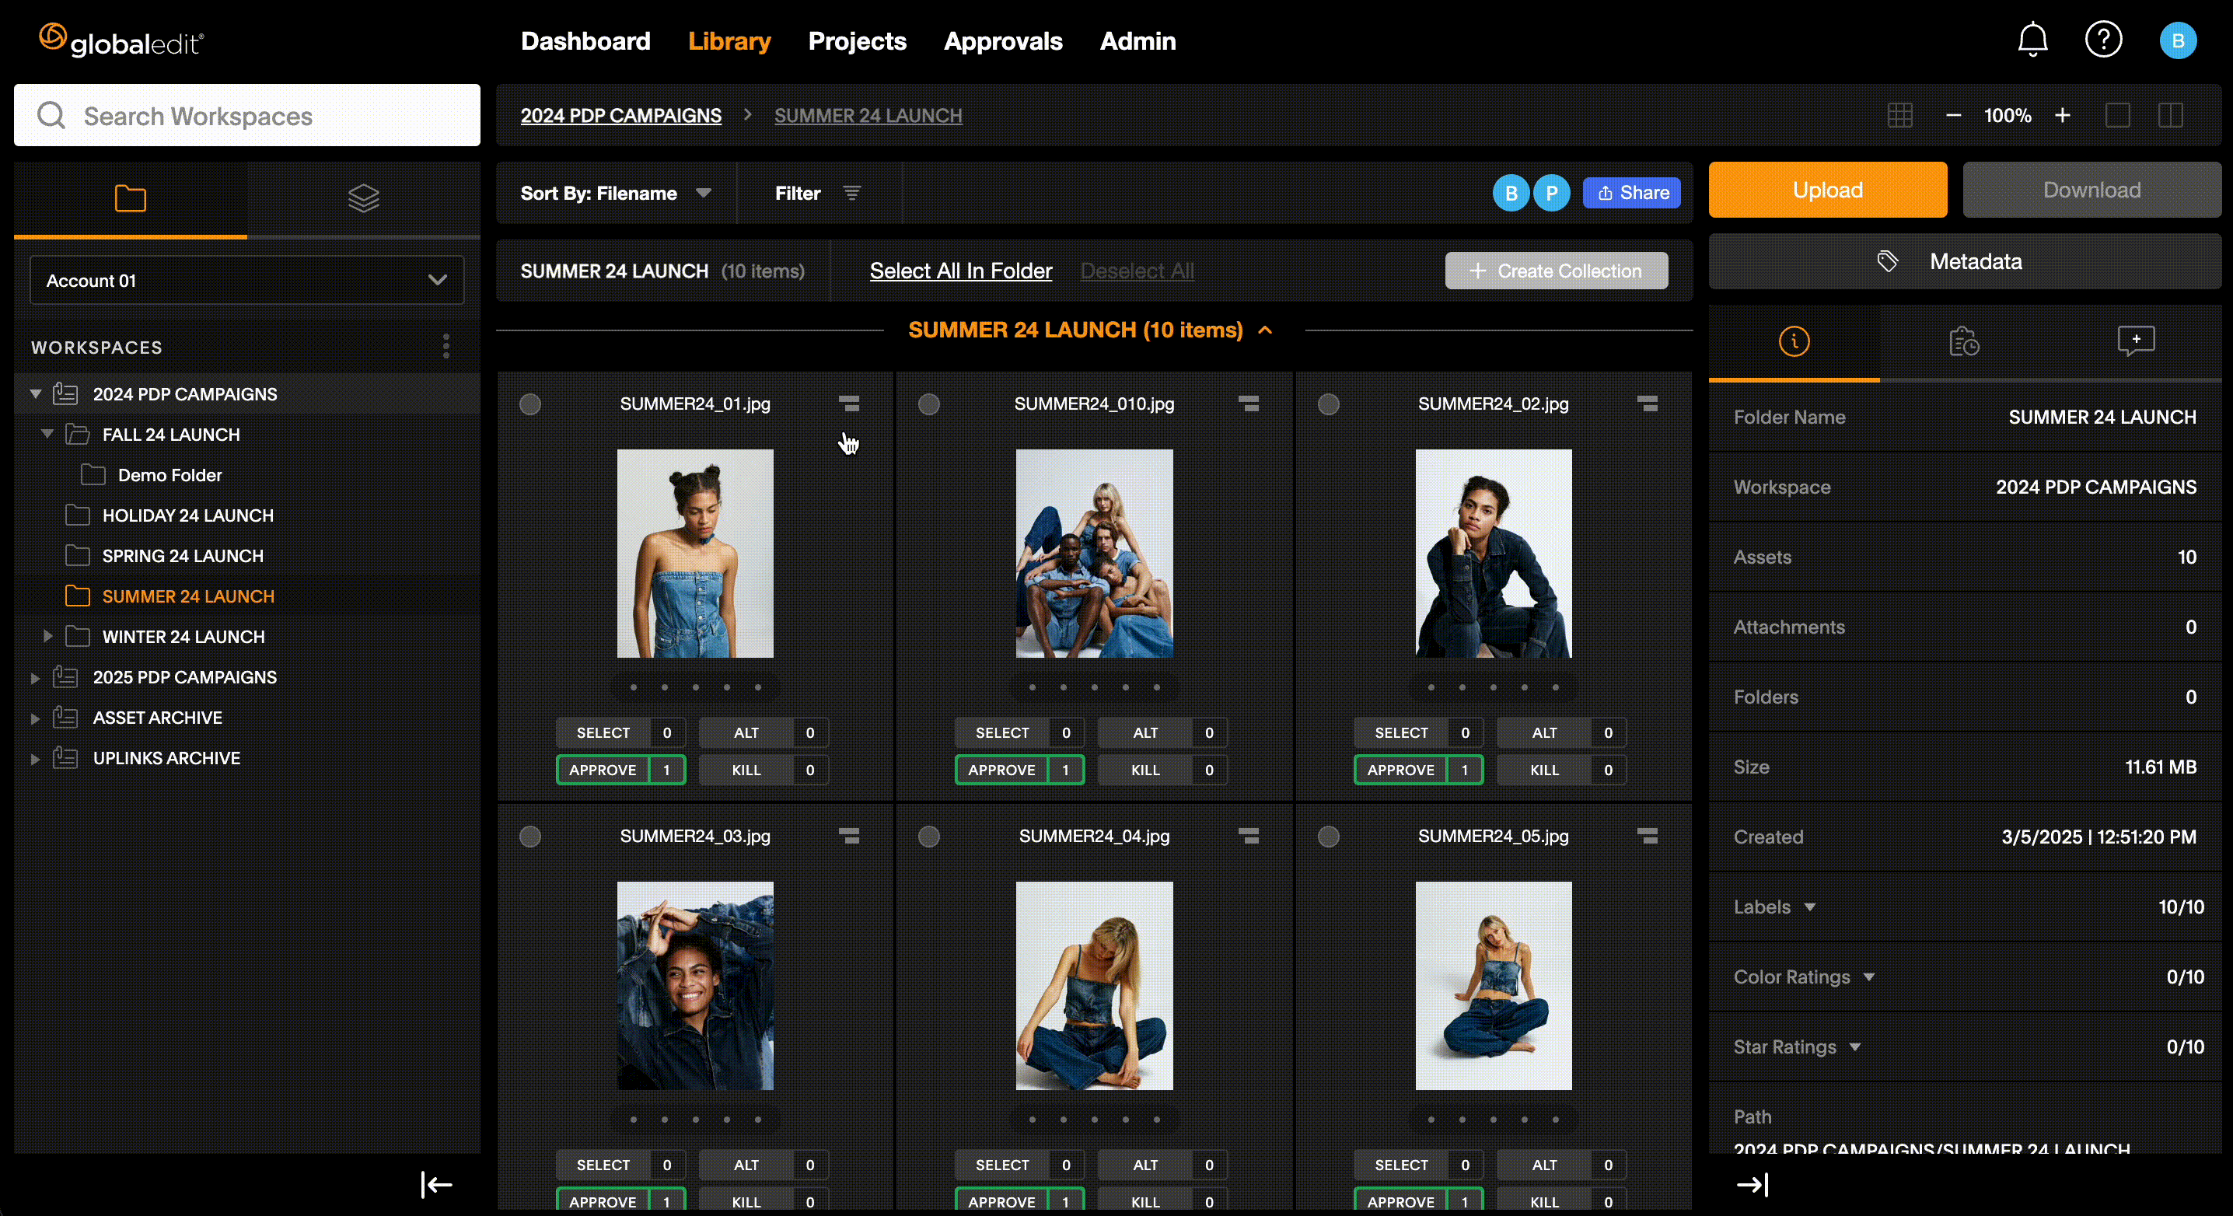Expand the WINTER 24 LAUNCH folder
2233x1216 pixels.
tap(47, 636)
